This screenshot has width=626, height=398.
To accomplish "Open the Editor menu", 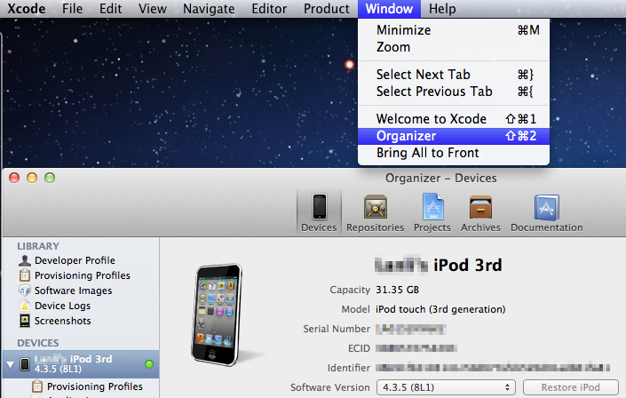I will click(x=269, y=8).
